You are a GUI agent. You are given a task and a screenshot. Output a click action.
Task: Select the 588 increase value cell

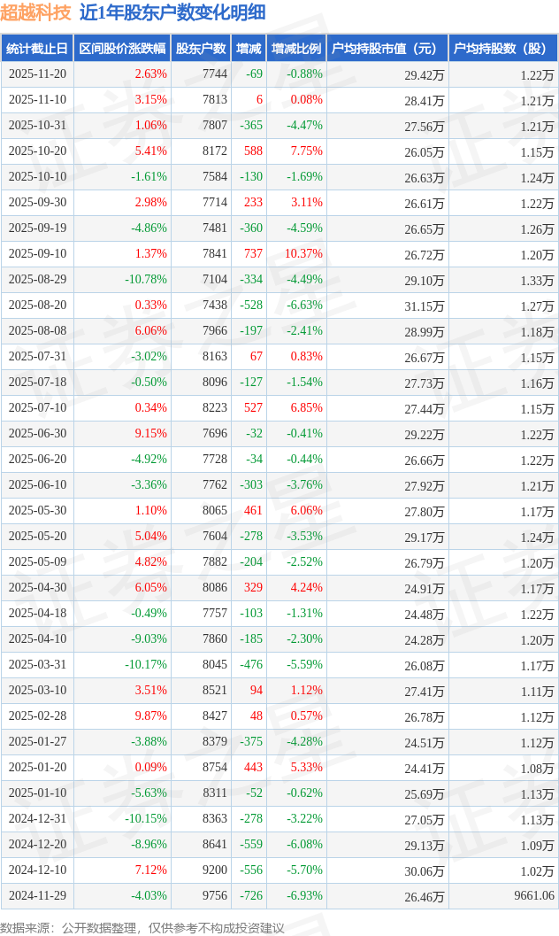point(253,151)
